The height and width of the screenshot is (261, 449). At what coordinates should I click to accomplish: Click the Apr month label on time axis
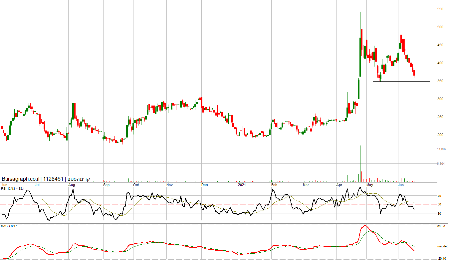pos(339,184)
